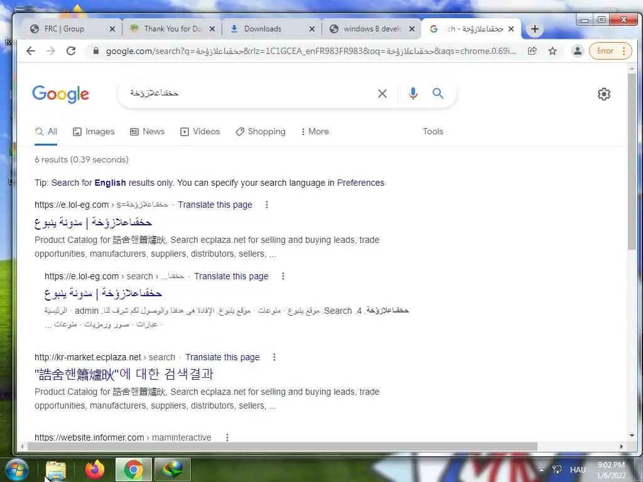Click the Error update button
The height and width of the screenshot is (482, 643).
[x=610, y=51]
